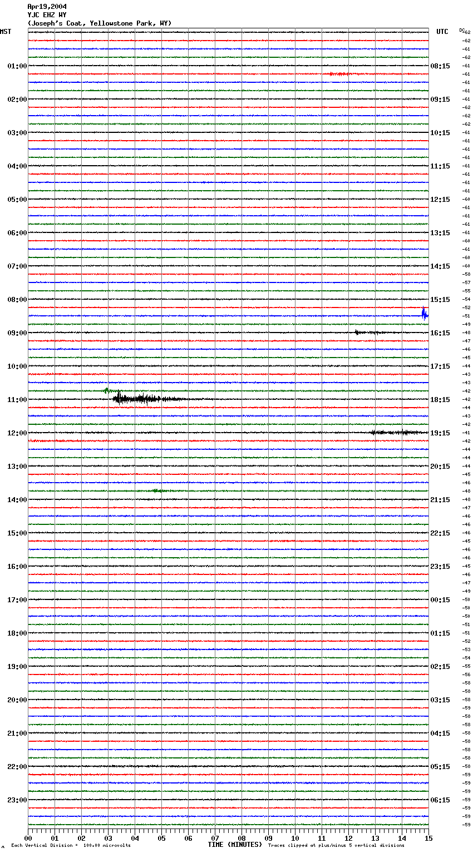The width and height of the screenshot is (473, 853).
Task: Select the 01:00 MST time label
Action: (17, 66)
